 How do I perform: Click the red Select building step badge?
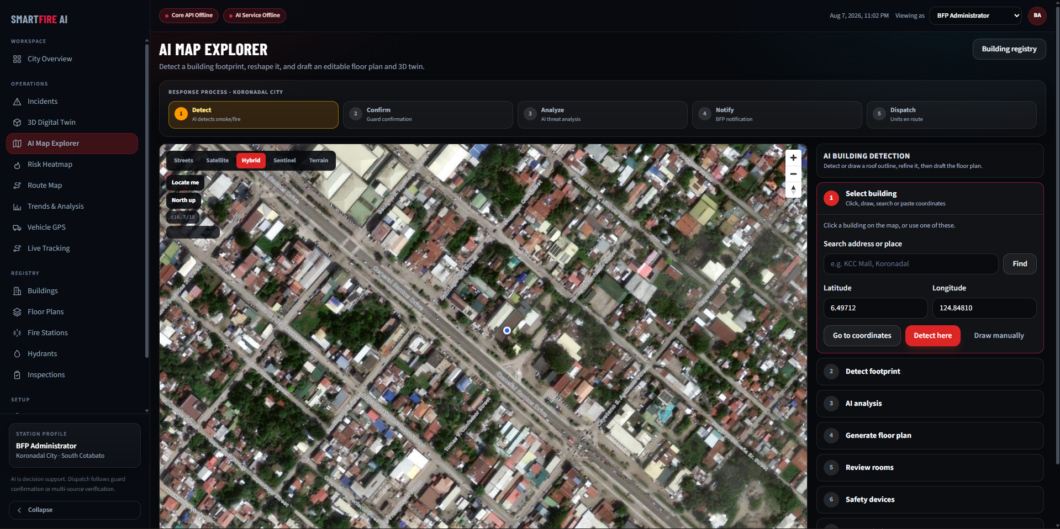pyautogui.click(x=831, y=198)
